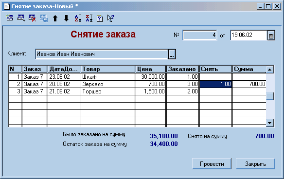Click the Провести button

[x=212, y=164]
